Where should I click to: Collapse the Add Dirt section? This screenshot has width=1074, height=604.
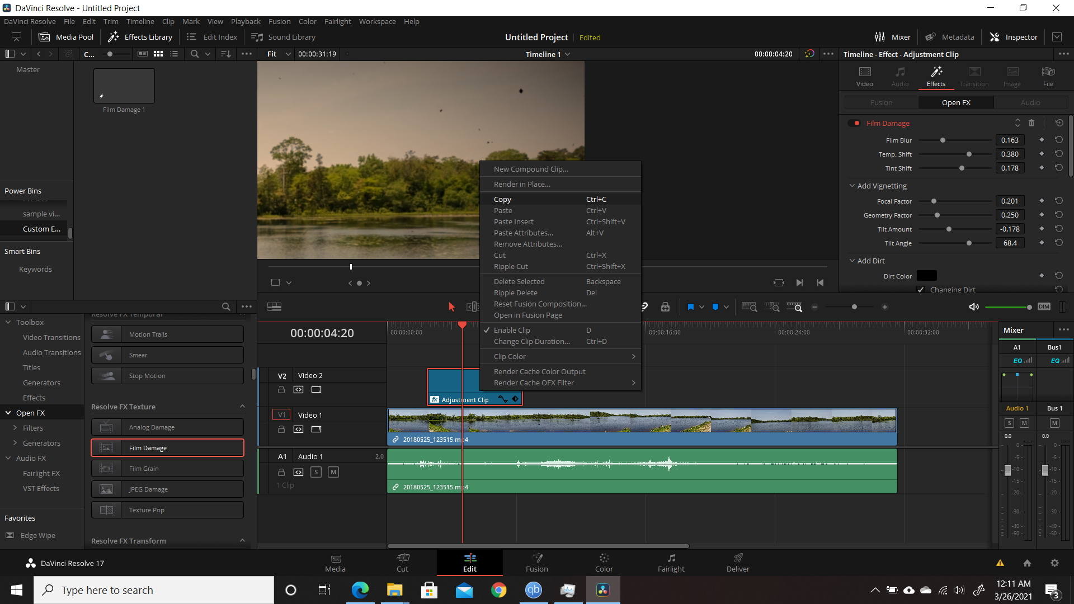click(x=852, y=261)
